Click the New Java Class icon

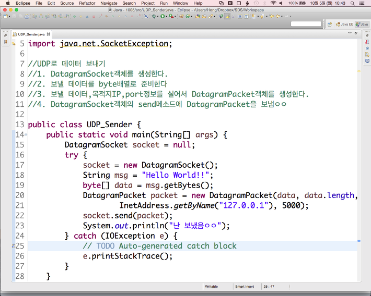point(188,16)
